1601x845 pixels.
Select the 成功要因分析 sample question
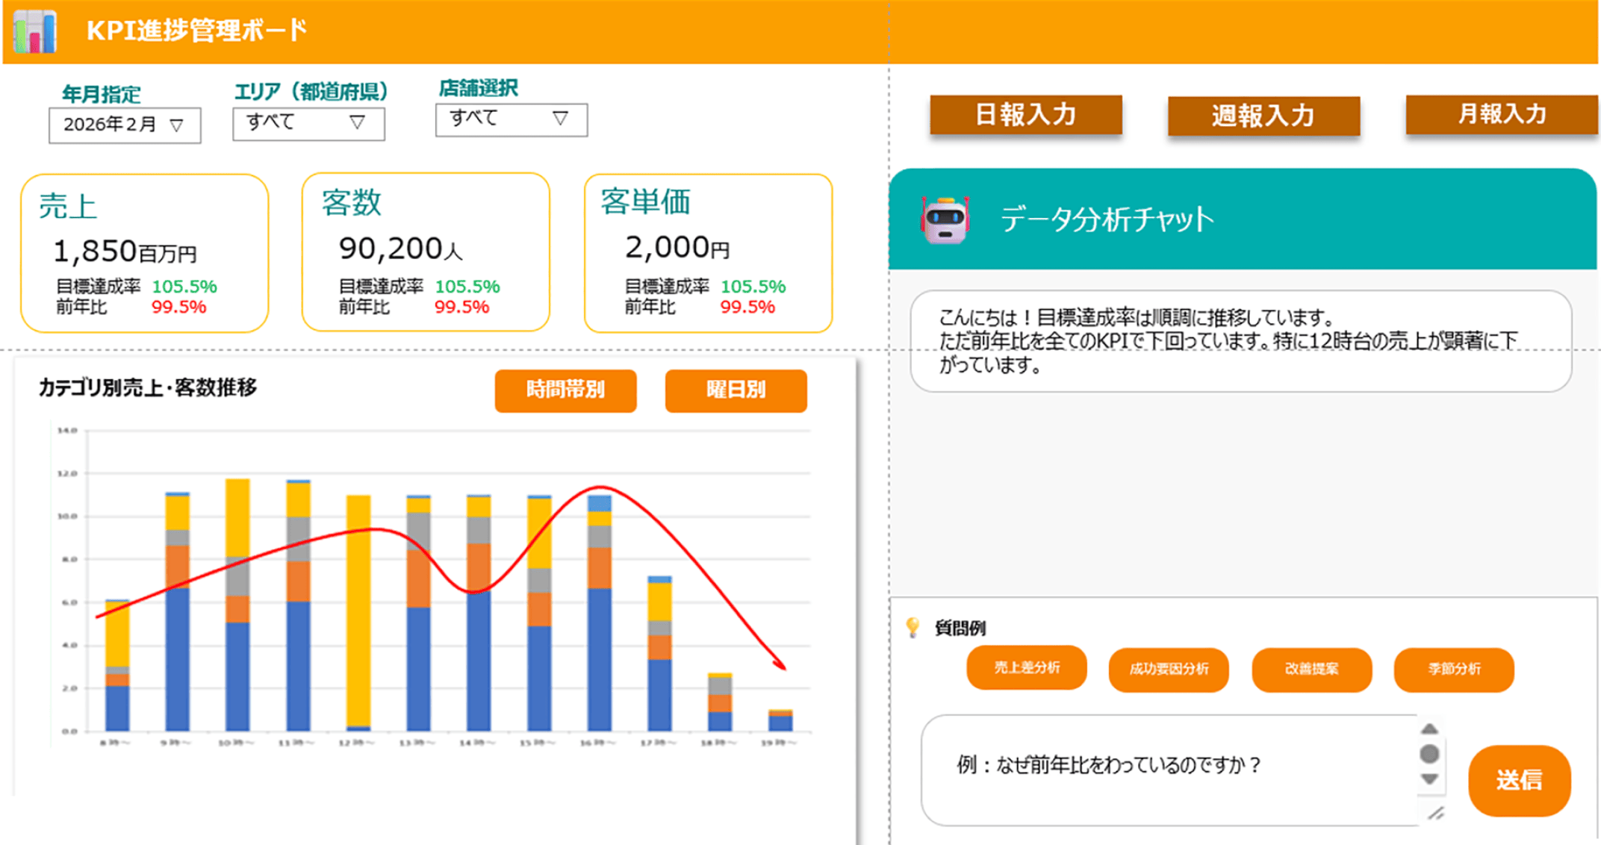(1169, 670)
